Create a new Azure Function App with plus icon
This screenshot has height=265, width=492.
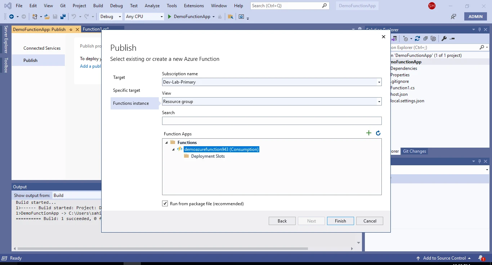tap(368, 133)
